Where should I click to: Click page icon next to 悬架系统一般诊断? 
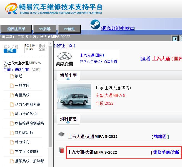[12, 161]
